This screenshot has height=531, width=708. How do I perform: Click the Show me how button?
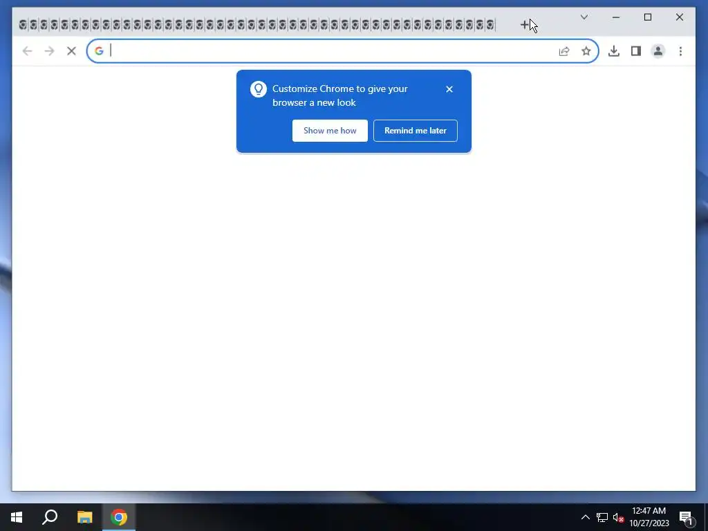330,131
